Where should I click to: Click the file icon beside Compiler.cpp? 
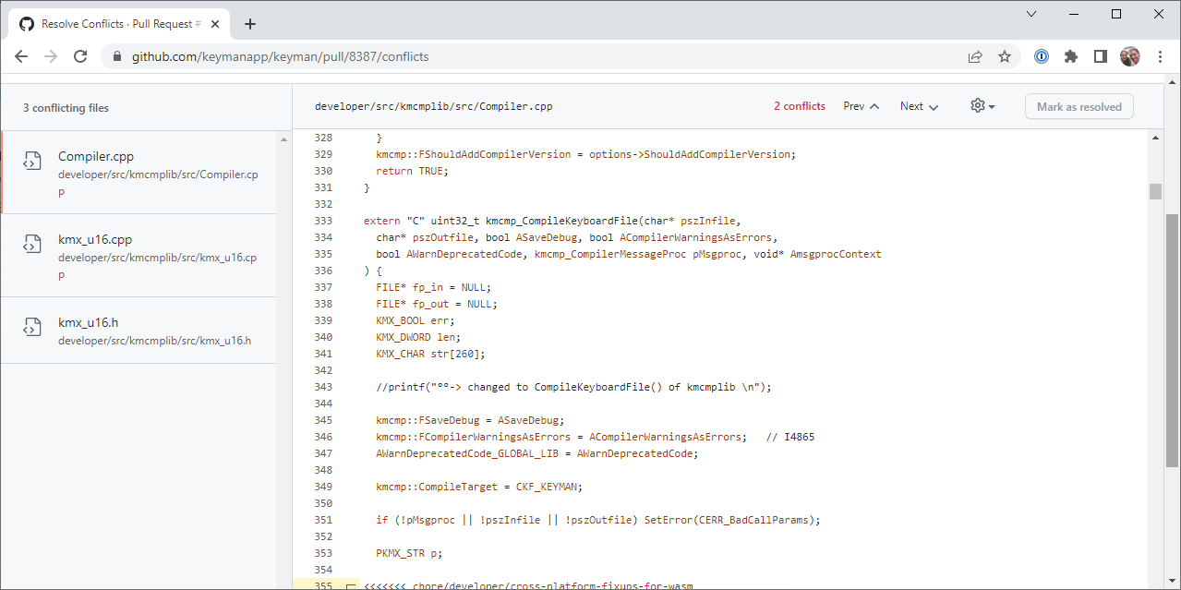pyautogui.click(x=31, y=161)
